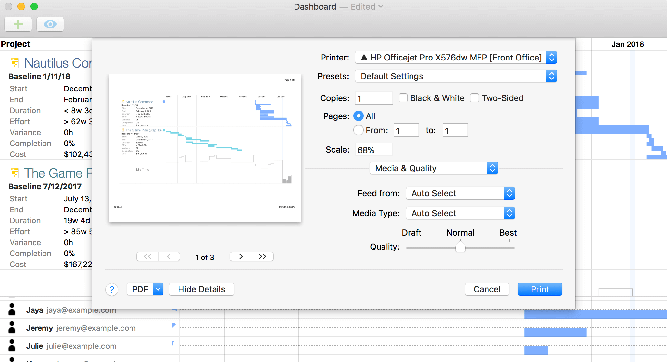Click the Hide Details button
This screenshot has width=667, height=362.
point(202,289)
